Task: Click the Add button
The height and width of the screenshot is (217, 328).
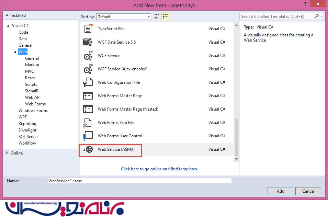Action: 280,191
